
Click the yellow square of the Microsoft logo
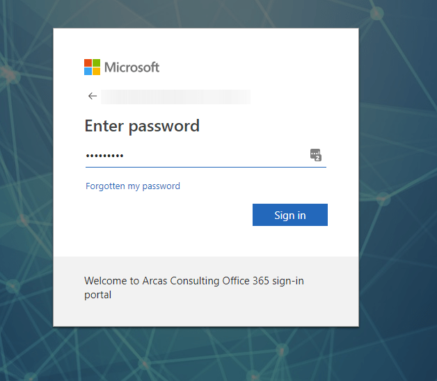[x=97, y=71]
